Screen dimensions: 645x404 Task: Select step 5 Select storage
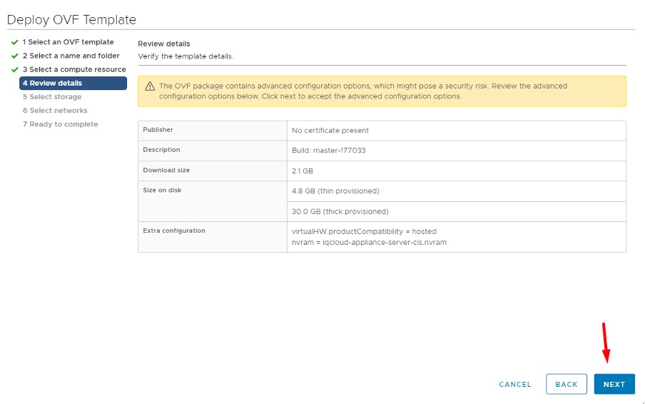pos(52,96)
